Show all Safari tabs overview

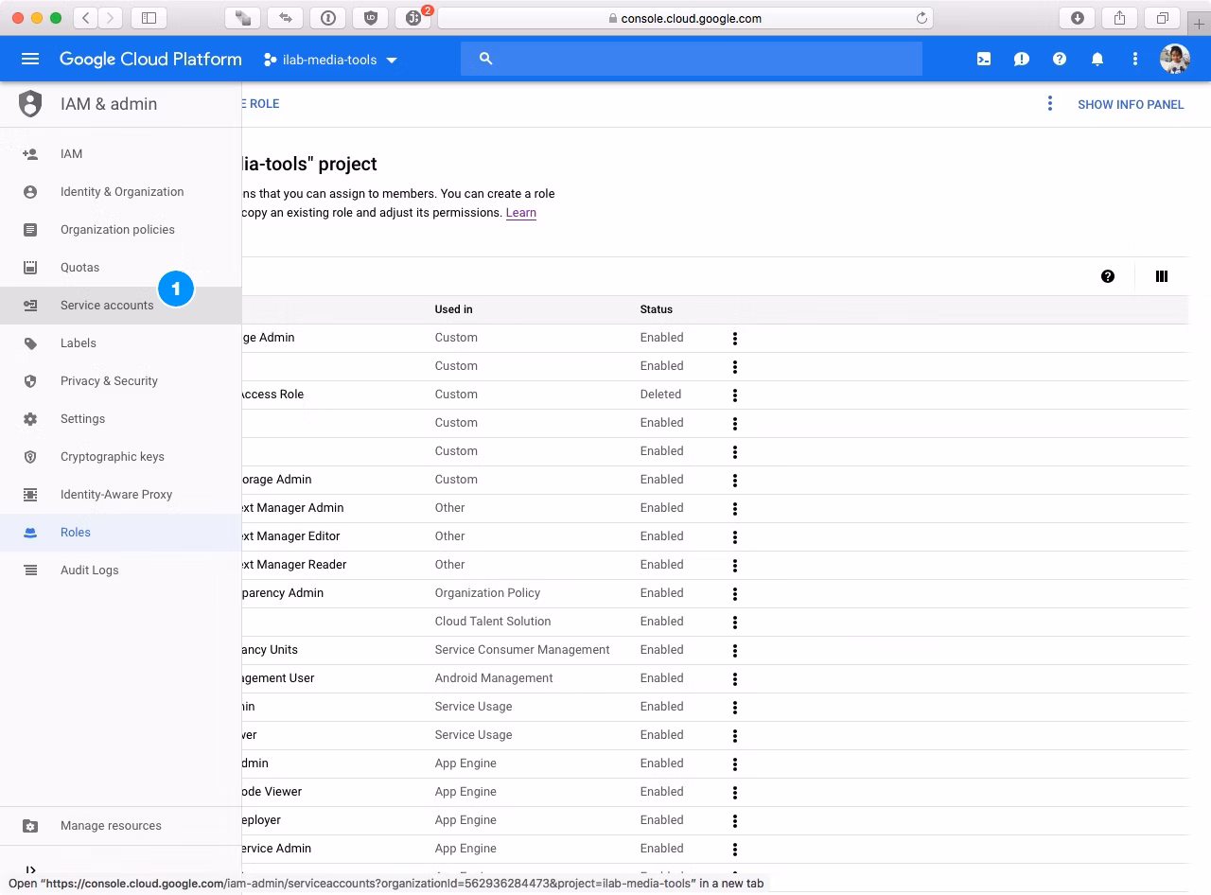pos(1163,17)
